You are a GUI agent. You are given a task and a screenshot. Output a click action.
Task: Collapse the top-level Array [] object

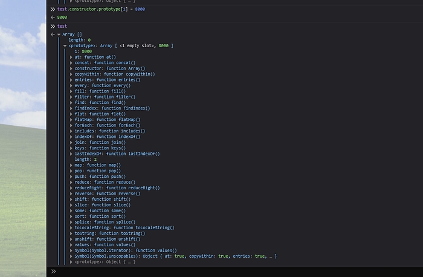pos(59,34)
